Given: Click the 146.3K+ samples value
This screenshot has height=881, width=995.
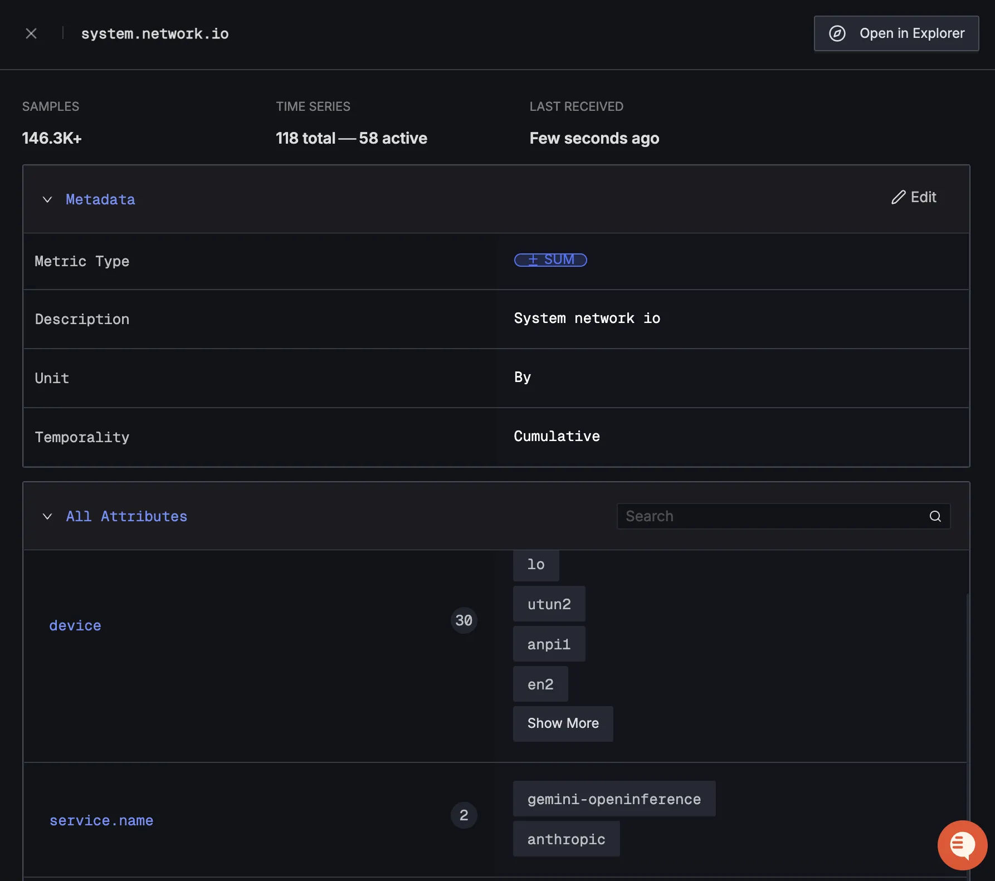Looking at the screenshot, I should point(52,138).
